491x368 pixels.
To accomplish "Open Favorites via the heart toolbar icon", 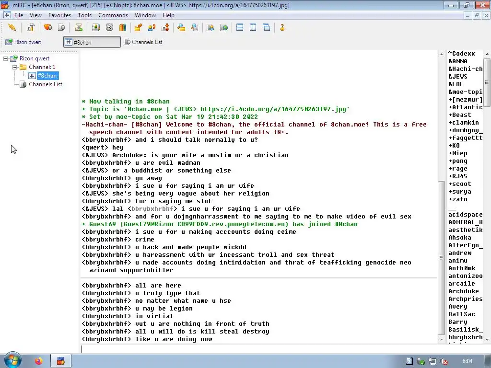I will click(x=48, y=27).
